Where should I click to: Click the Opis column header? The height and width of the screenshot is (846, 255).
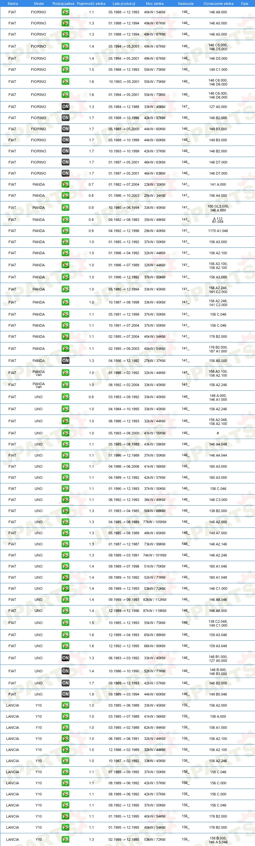click(x=245, y=4)
